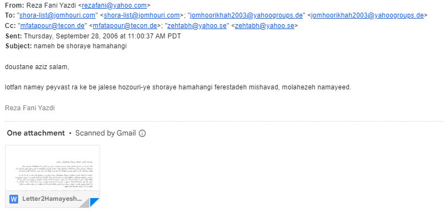Screen dimensions: 444x220
Task: Click quoted "shora-list@jomhouri.com" recipient link
Action: click(x=58, y=15)
